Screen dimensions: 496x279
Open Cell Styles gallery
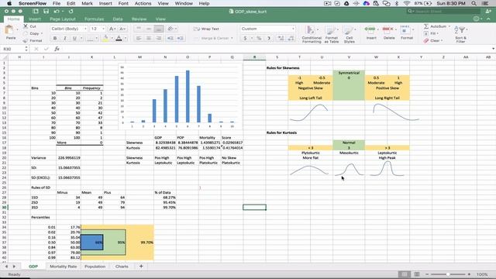(350, 34)
